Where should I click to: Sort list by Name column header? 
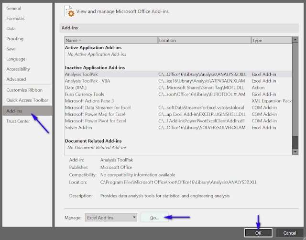[x=111, y=40]
